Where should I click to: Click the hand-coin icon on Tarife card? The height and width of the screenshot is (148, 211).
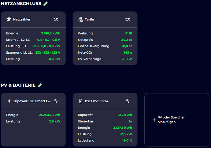[x=80, y=19]
